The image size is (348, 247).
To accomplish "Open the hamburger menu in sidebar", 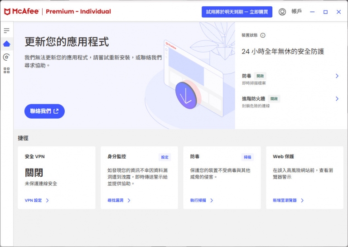I will [x=7, y=31].
